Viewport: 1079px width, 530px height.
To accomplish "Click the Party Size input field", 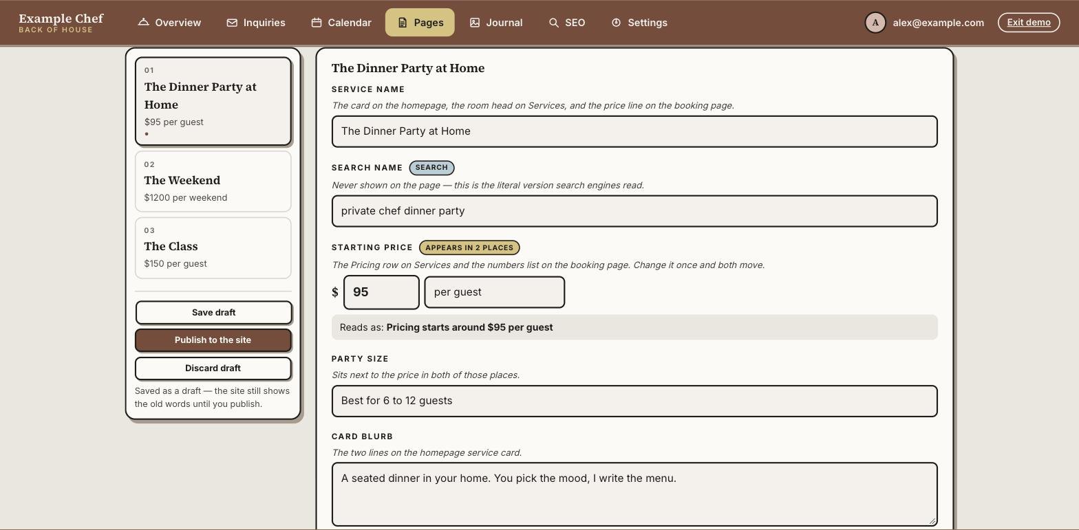I will [x=634, y=401].
